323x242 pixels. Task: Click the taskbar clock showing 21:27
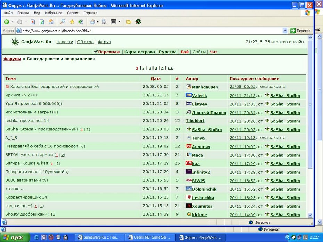click(314, 237)
